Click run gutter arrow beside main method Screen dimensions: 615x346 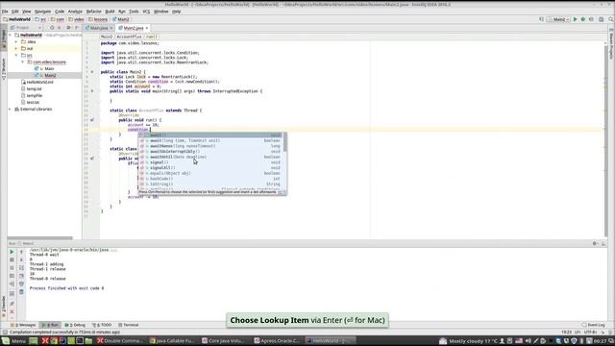[92, 91]
